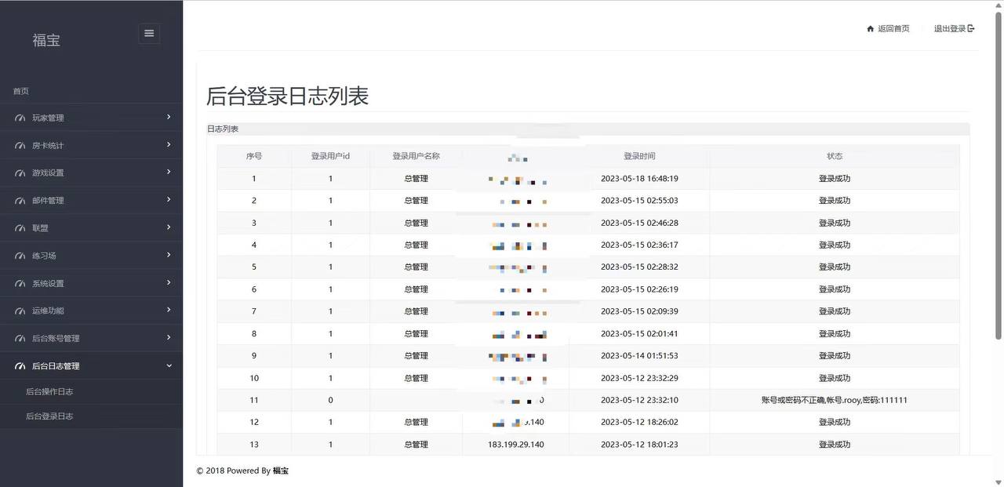Click the gauge icon beside 游戏设置
Image resolution: width=1004 pixels, height=487 pixels.
(20, 173)
